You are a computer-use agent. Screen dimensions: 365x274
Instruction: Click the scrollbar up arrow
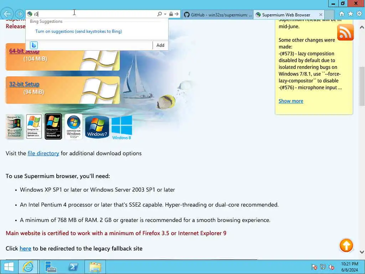tap(362, 27)
